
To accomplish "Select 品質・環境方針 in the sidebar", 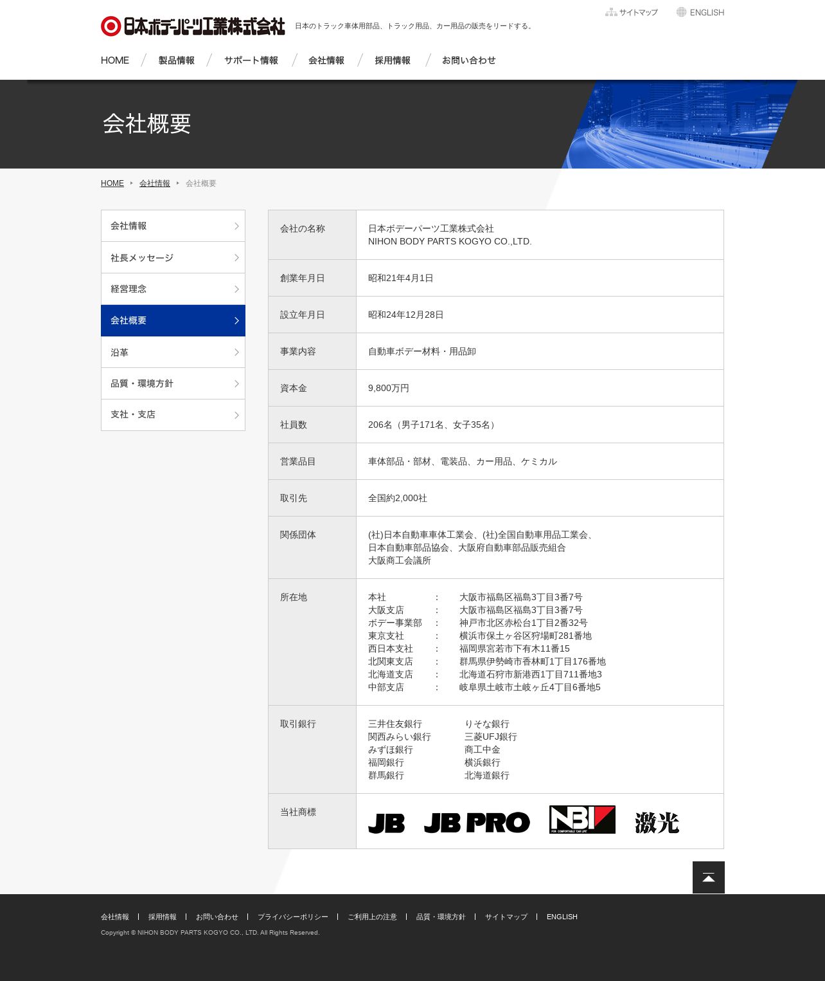I will [x=173, y=383].
